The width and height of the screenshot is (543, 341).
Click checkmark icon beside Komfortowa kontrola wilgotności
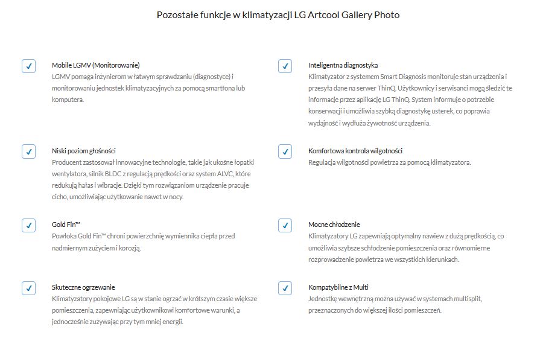tap(285, 152)
